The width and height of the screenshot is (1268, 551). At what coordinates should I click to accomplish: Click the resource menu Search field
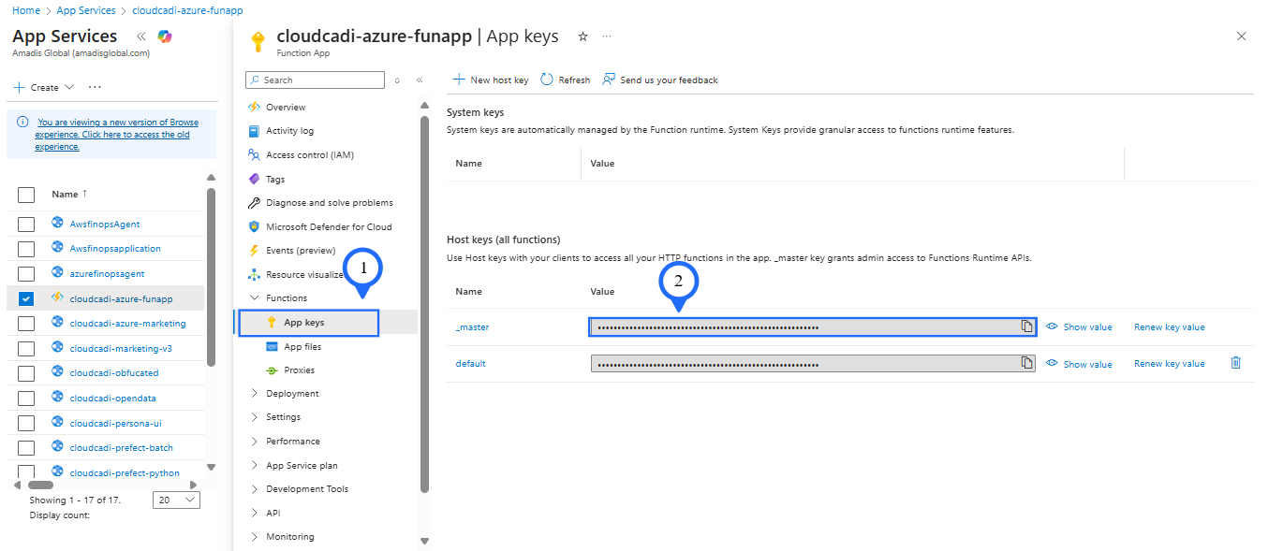[317, 80]
